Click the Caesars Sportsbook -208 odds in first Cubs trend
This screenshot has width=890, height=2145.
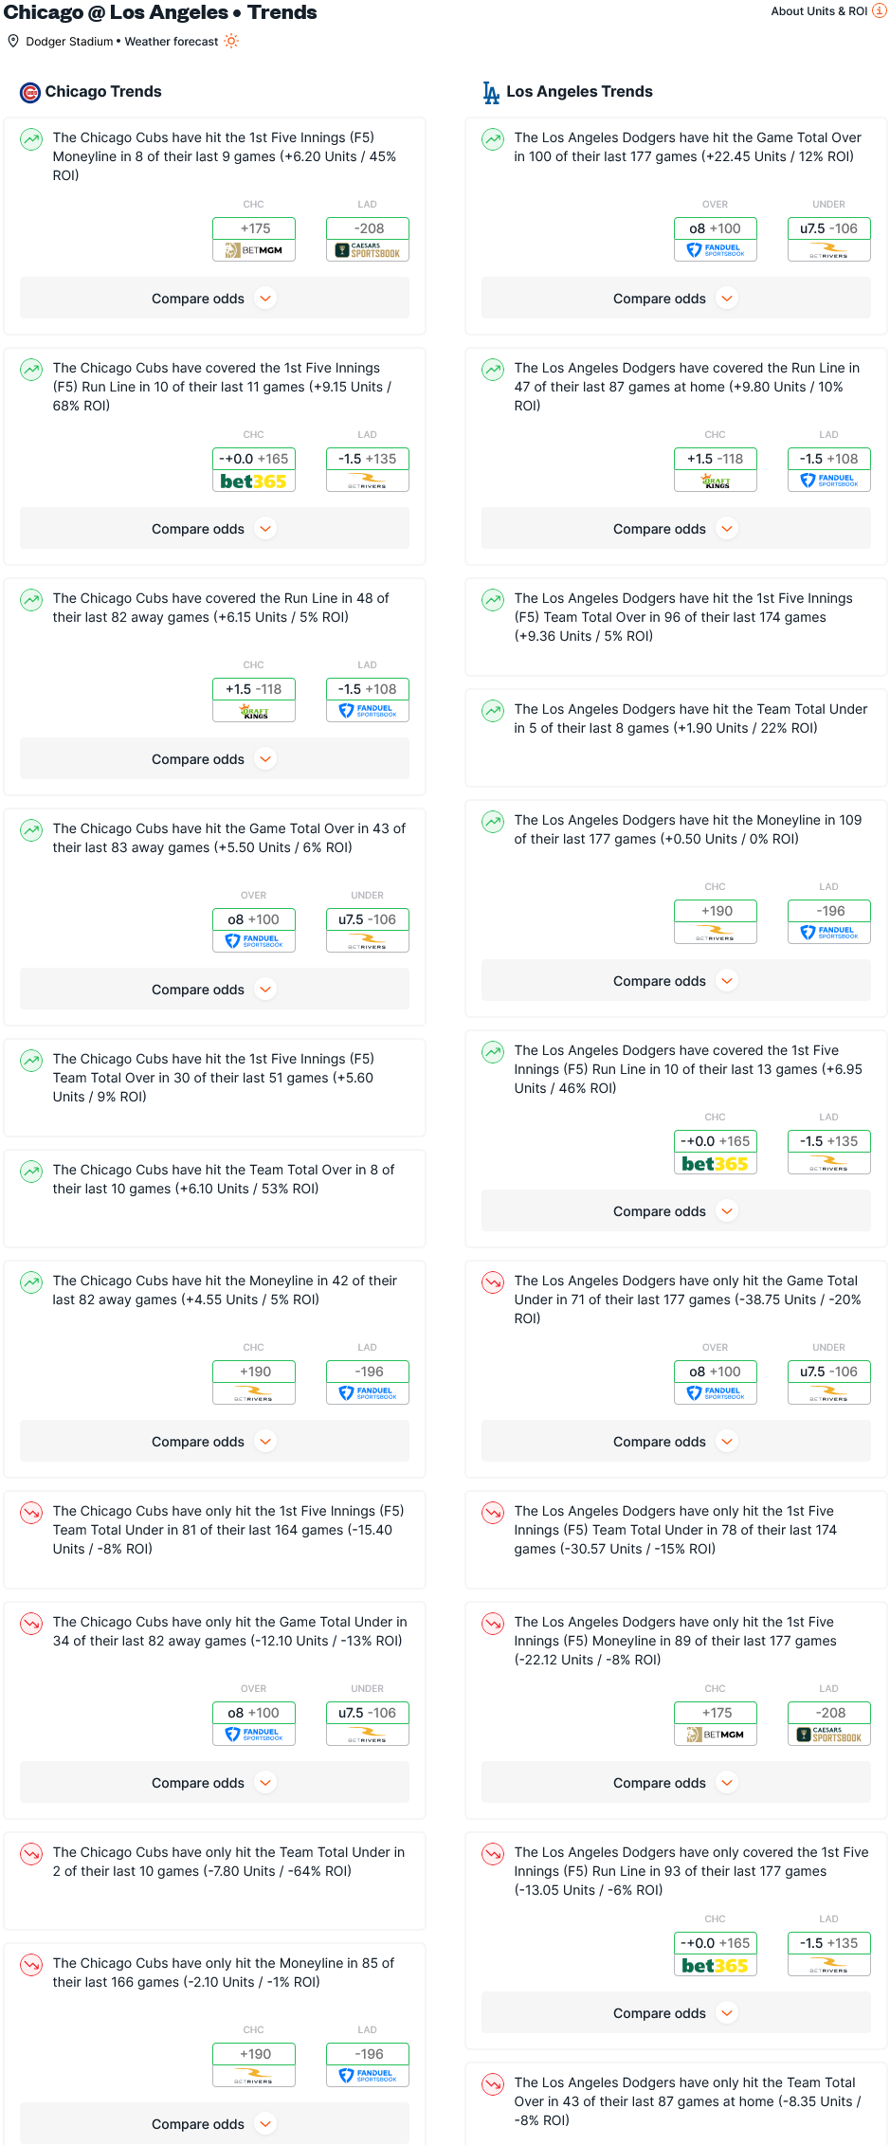(x=368, y=239)
